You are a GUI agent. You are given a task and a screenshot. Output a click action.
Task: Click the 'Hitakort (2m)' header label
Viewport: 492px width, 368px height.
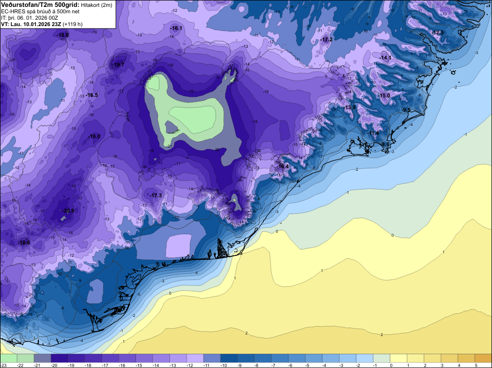tap(96, 5)
